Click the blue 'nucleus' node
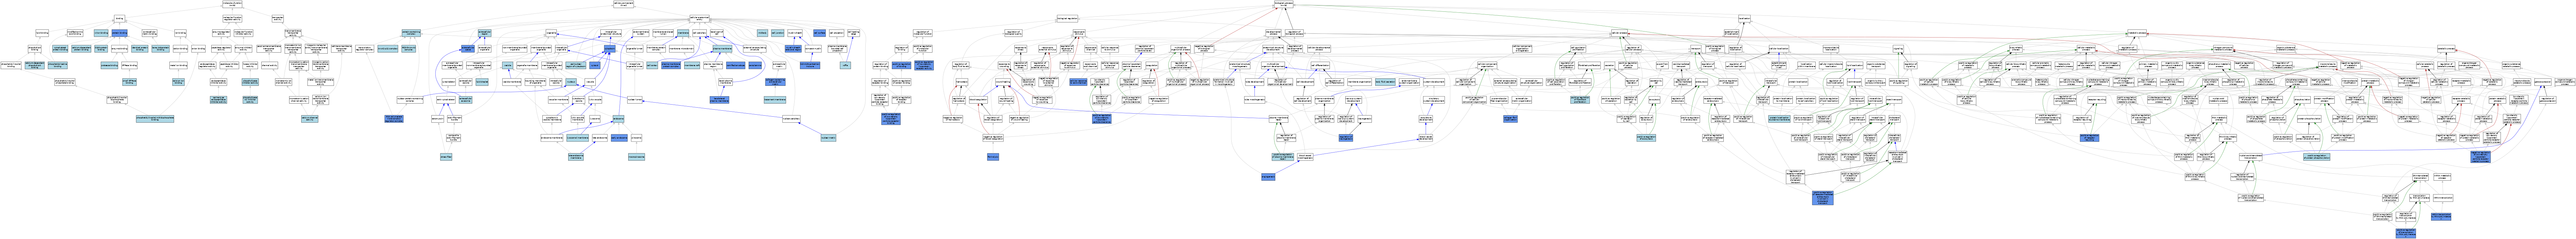This screenshot has width=2576, height=239. 571,82
